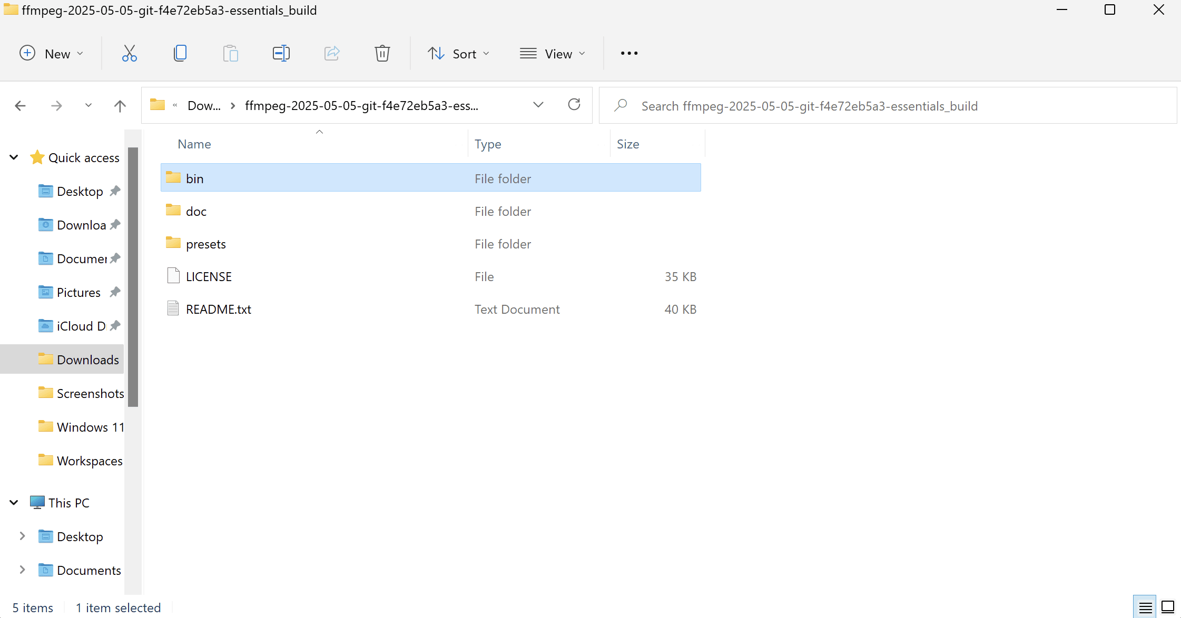1181x618 pixels.
Task: Select the 35 KB size cell
Action: coord(680,276)
